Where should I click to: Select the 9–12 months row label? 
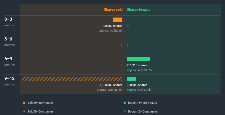click(10, 81)
